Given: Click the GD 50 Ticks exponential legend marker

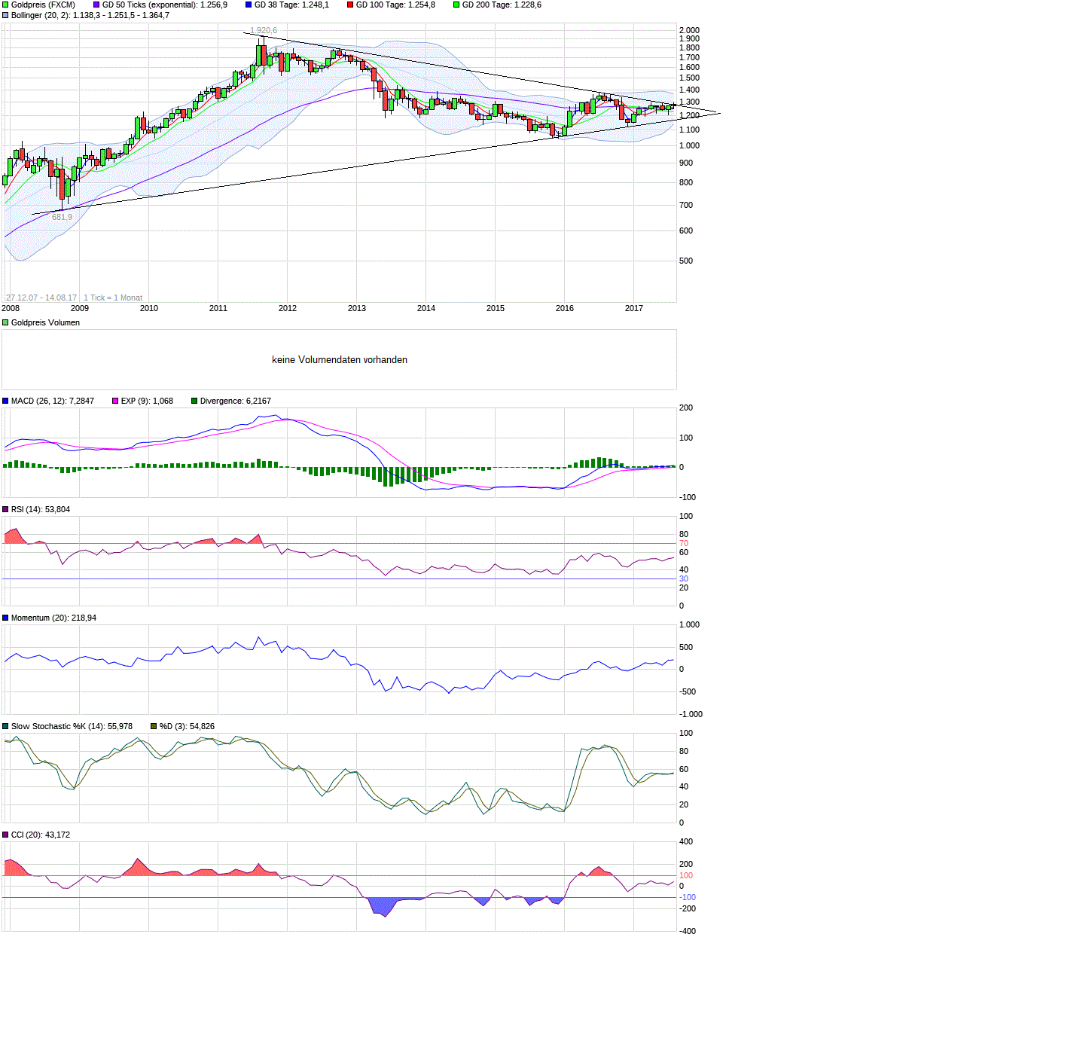Looking at the screenshot, I should click(x=94, y=5).
